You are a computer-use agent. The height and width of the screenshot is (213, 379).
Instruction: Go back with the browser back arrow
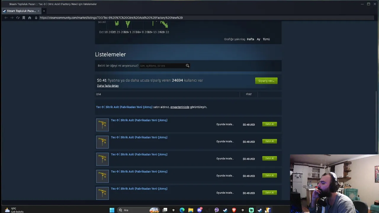(6, 18)
